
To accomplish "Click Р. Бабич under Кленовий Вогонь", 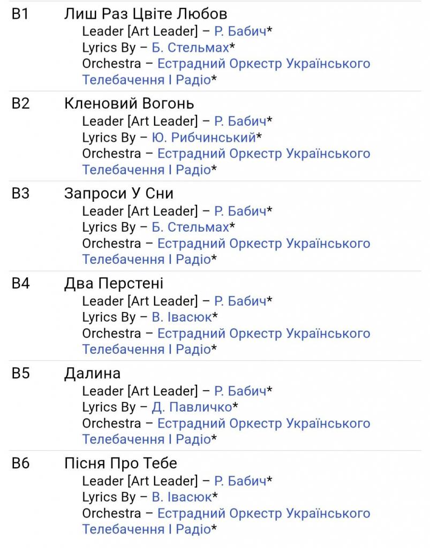I will (240, 121).
